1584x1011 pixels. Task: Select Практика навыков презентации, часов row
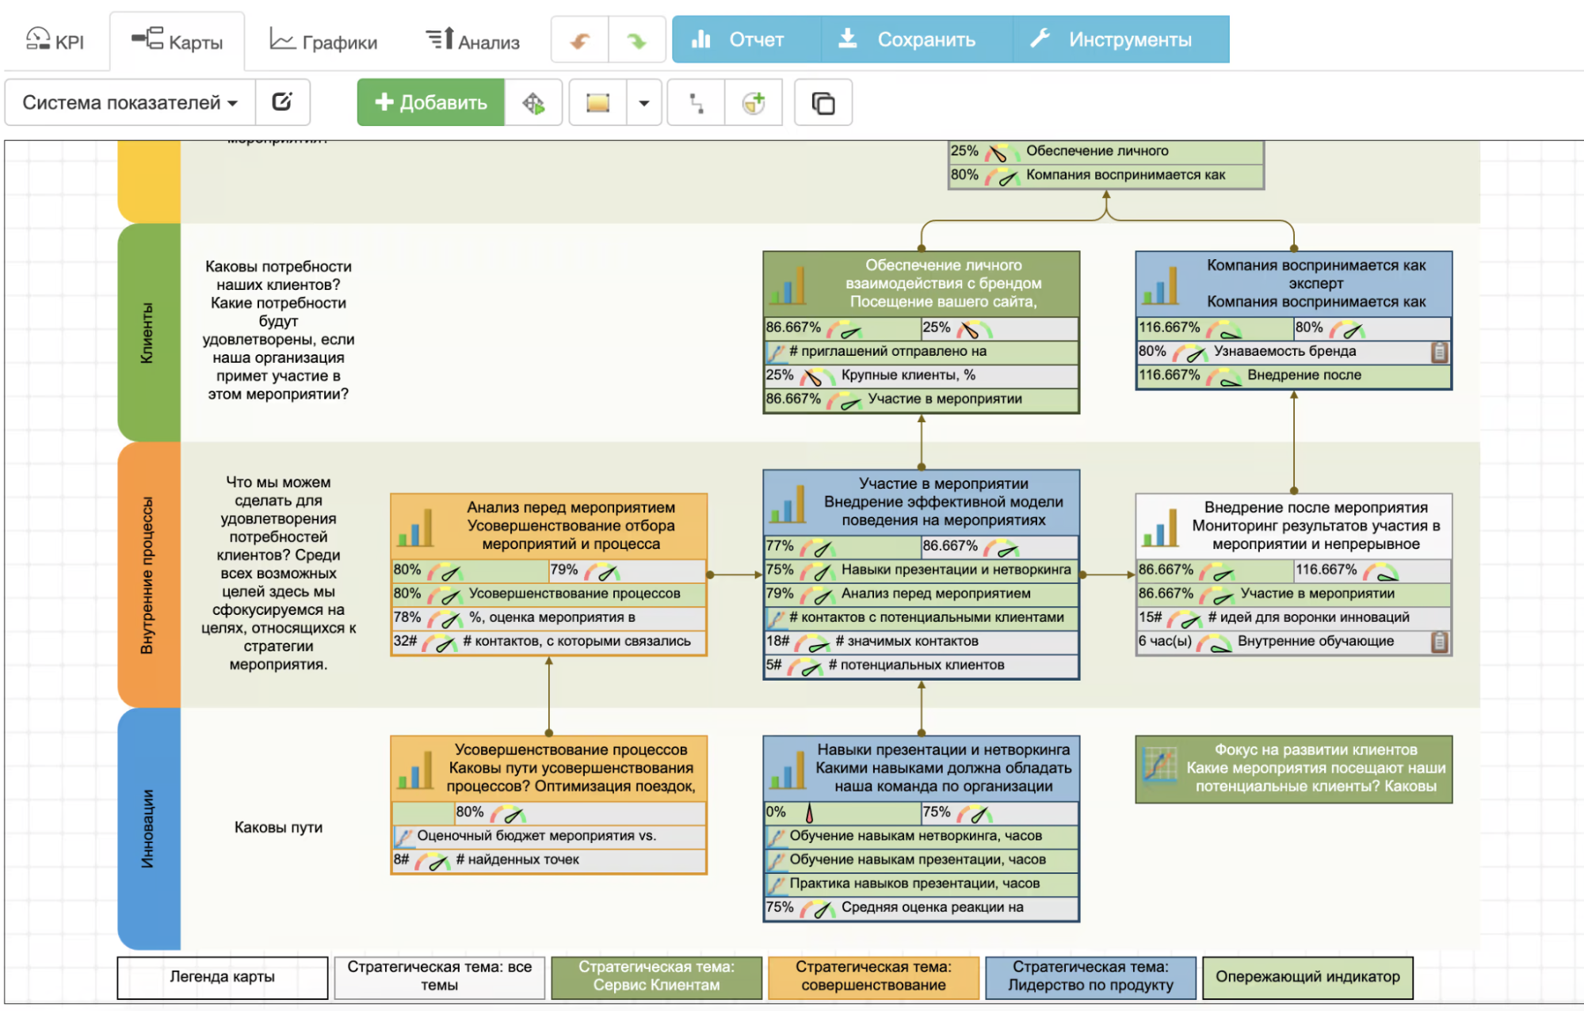pos(921,884)
